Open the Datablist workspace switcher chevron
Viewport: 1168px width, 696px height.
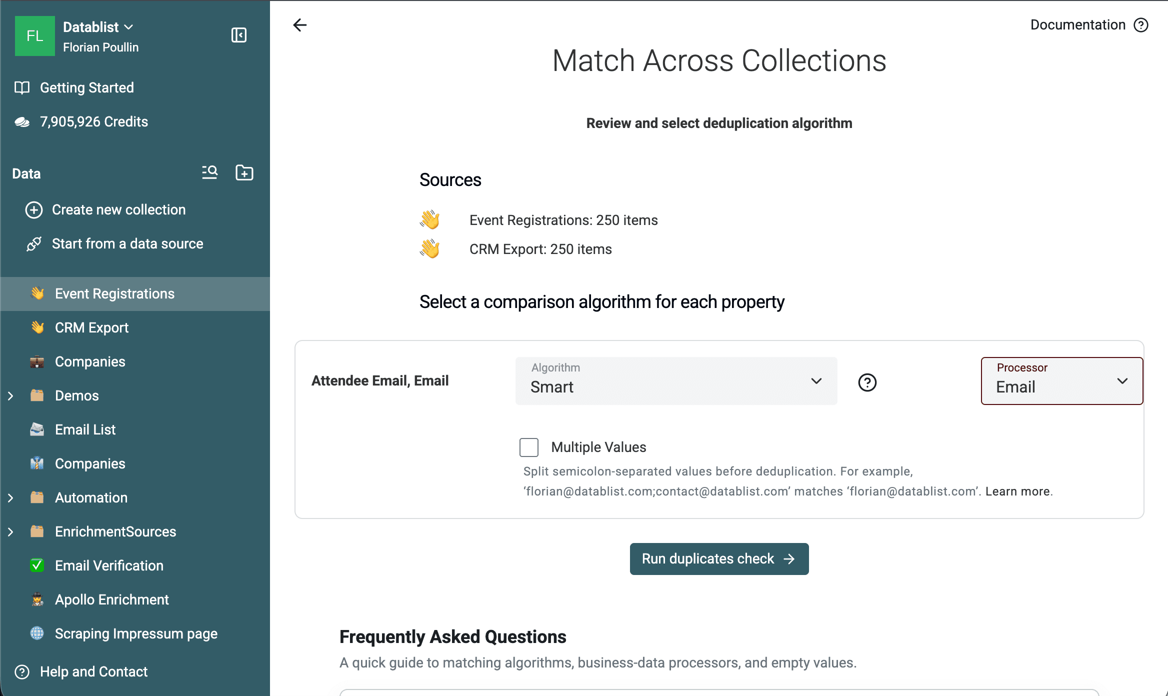pos(128,27)
